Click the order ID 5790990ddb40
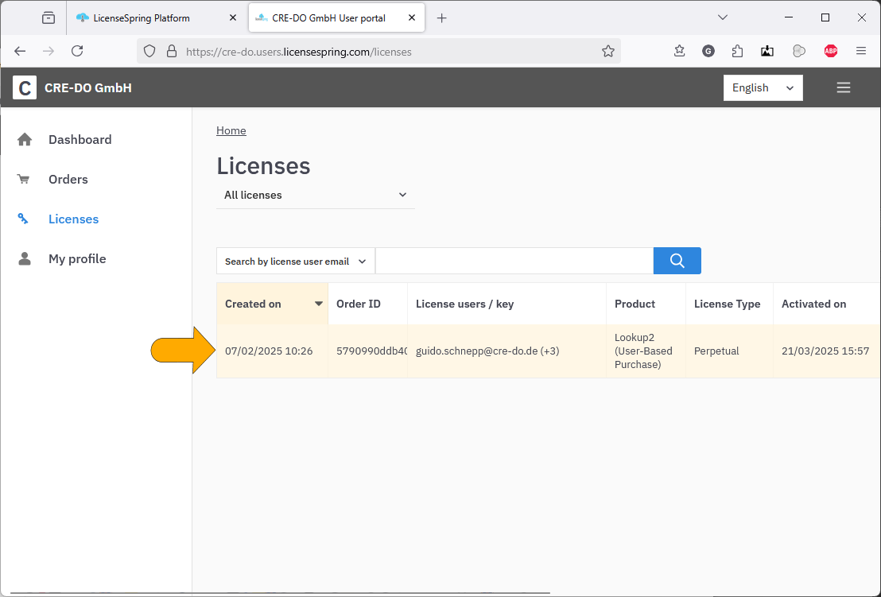This screenshot has width=881, height=597. point(367,351)
